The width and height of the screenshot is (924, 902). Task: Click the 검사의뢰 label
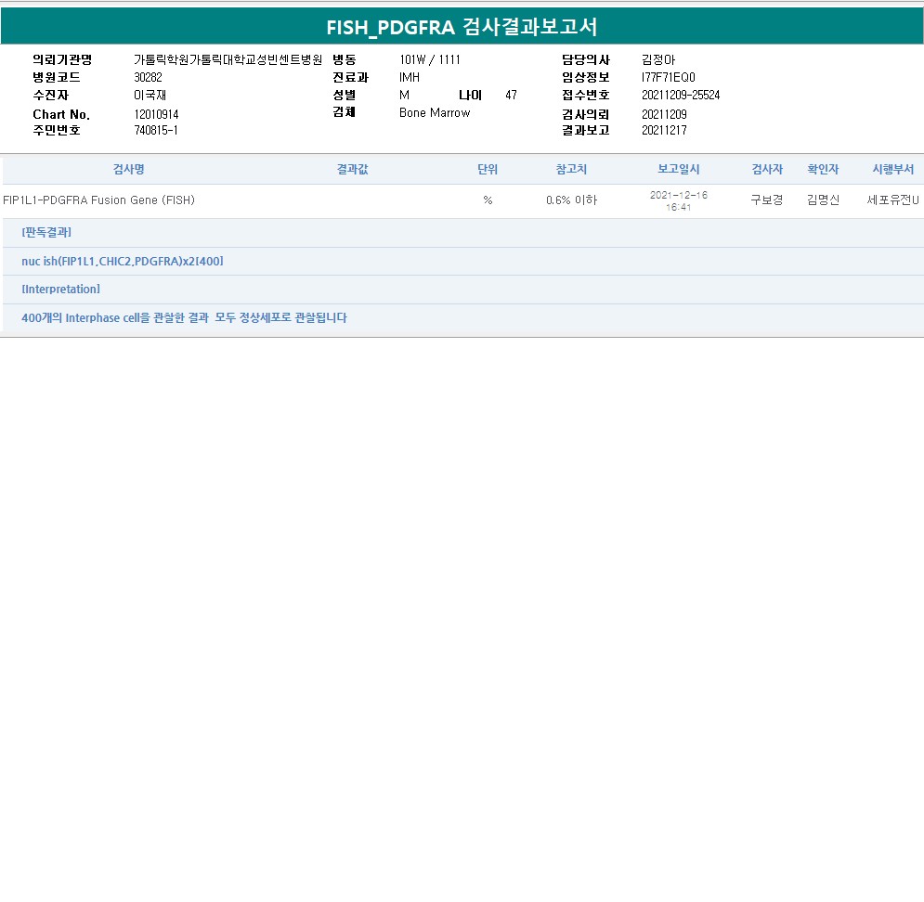pyautogui.click(x=586, y=114)
